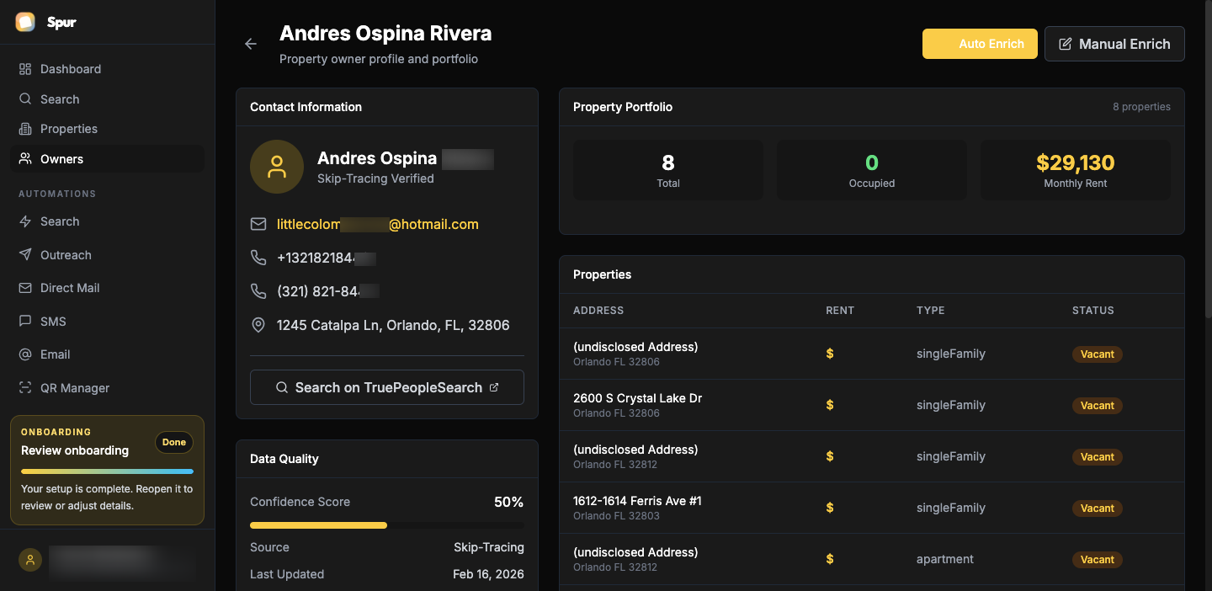Click the Feb 16, 2026 date
1212x591 pixels.
[x=488, y=574]
